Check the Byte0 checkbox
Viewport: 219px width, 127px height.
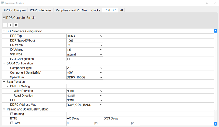tap(12, 123)
